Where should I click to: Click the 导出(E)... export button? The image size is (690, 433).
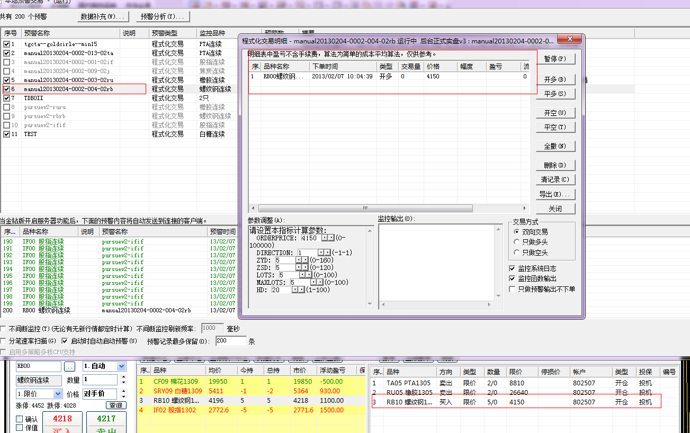pyautogui.click(x=554, y=194)
